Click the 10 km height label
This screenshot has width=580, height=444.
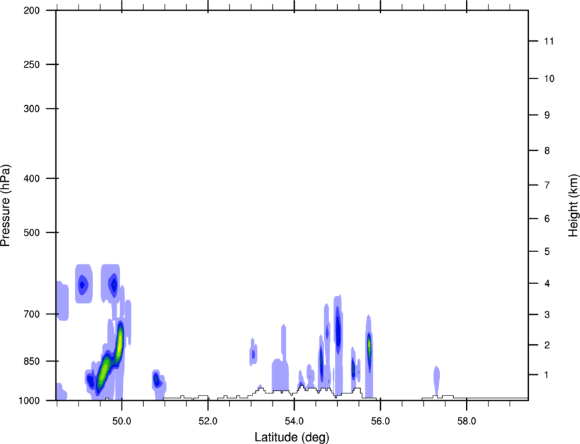pos(549,79)
